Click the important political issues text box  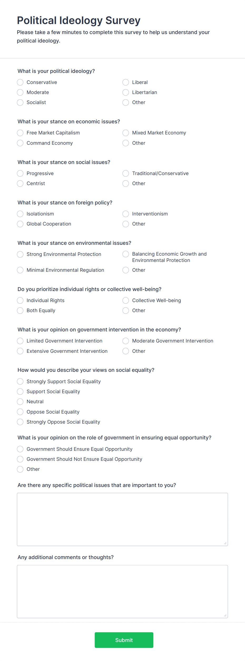(x=122, y=519)
